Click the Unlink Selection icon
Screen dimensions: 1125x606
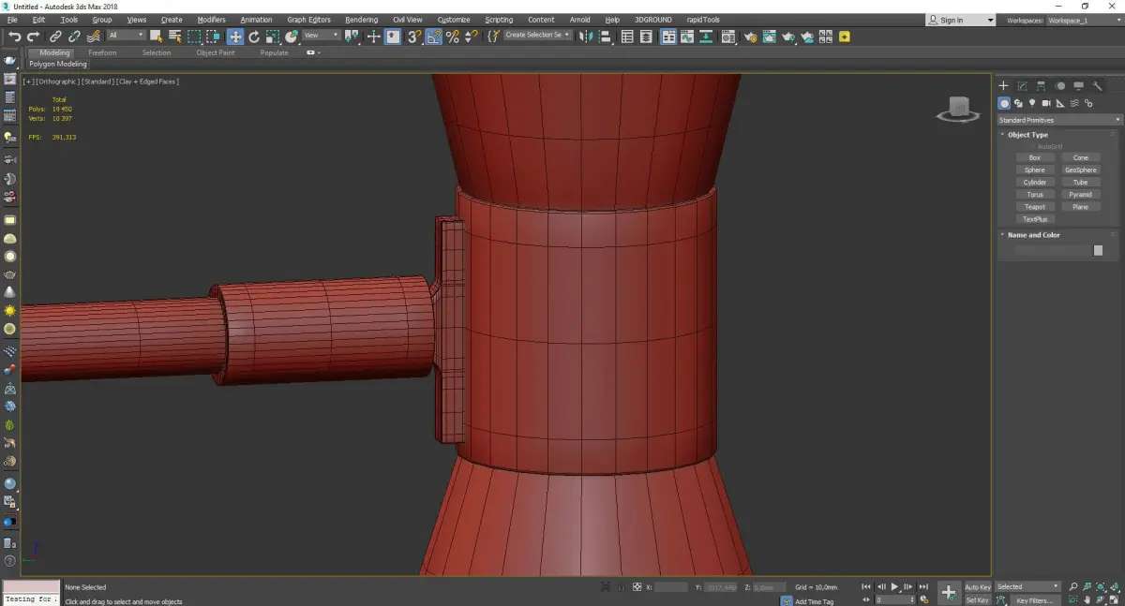point(74,37)
